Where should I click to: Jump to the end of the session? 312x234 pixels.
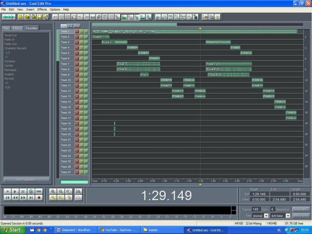(31, 197)
